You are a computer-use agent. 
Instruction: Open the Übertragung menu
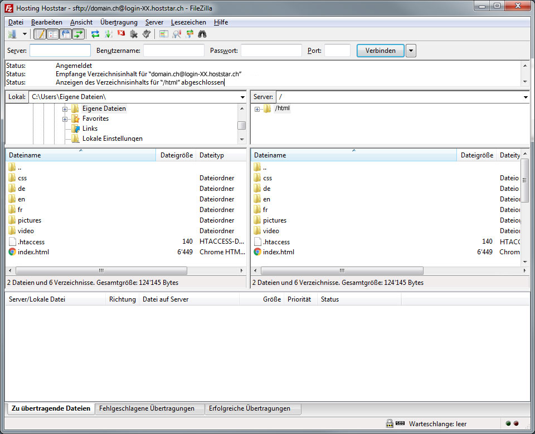click(x=119, y=22)
